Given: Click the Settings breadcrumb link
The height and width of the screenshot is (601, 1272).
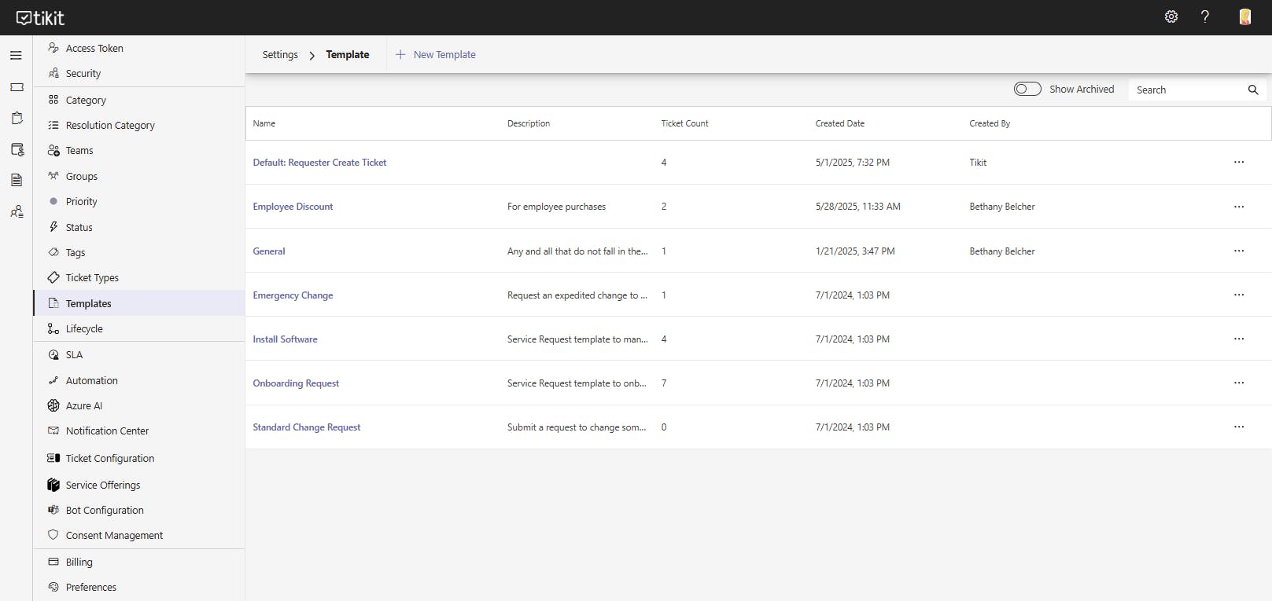Looking at the screenshot, I should (280, 55).
